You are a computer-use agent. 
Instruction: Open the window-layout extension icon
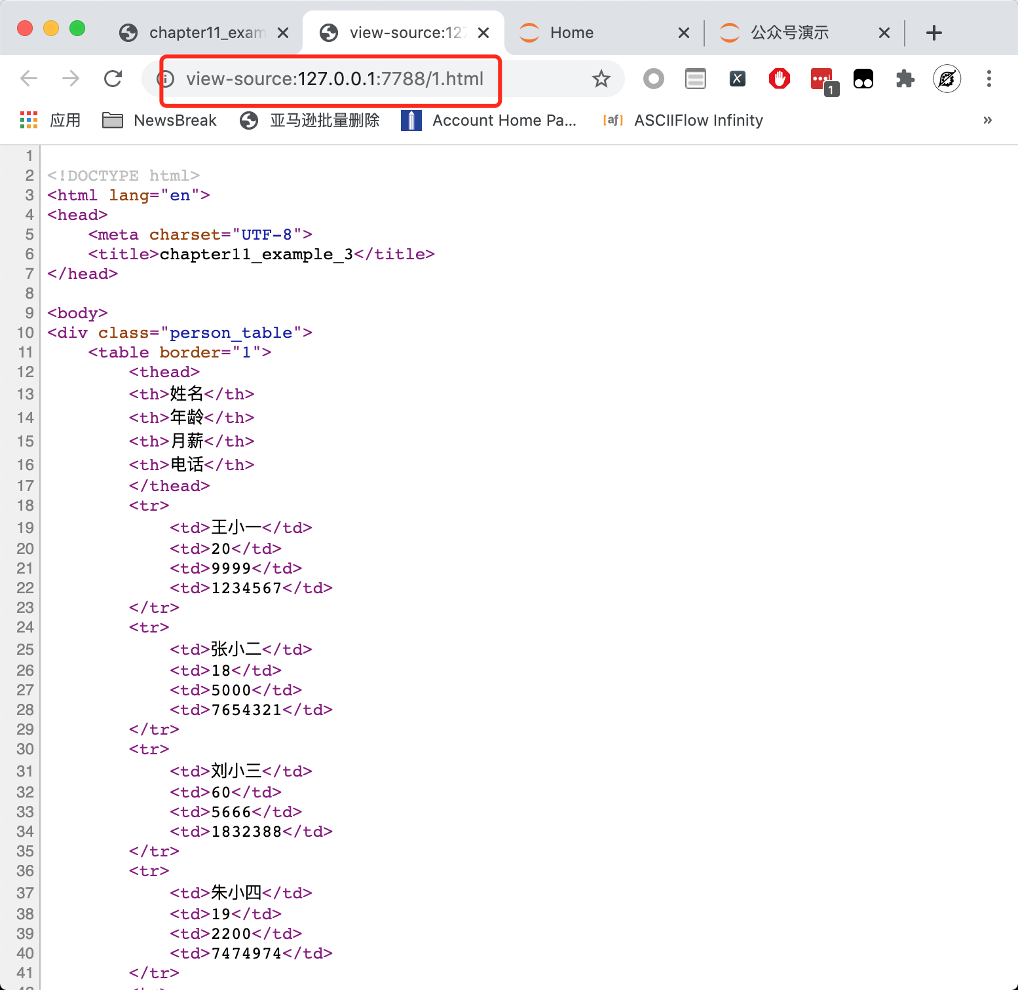[x=695, y=79]
